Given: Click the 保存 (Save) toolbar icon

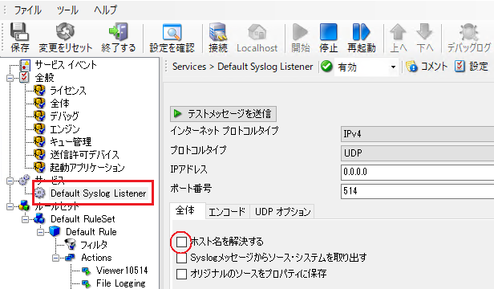Looking at the screenshot, I should click(19, 31).
